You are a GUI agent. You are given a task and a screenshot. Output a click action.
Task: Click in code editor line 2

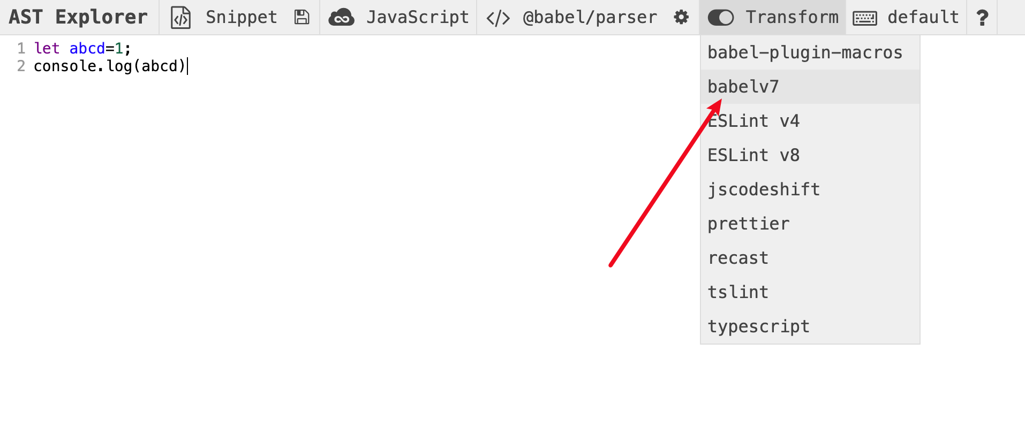pos(109,66)
